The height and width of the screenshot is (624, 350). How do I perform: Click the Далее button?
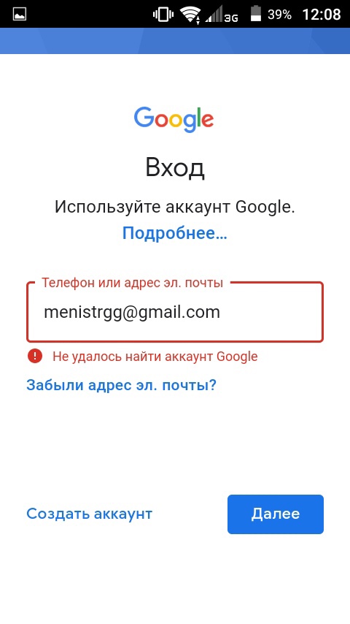[276, 514]
